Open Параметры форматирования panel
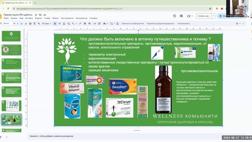Viewport: 252px width, 142px height. (x=160, y=24)
